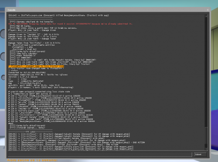The image size is (218, 162).
Task: Click the 'killed Kakashi Hatake' log line
Action: [56, 138]
